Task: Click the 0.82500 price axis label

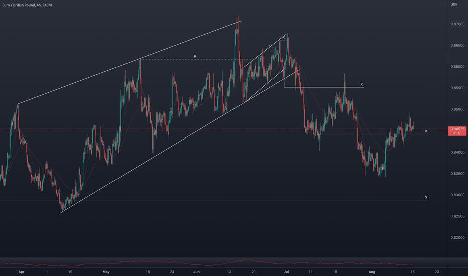Action: pyautogui.click(x=457, y=216)
